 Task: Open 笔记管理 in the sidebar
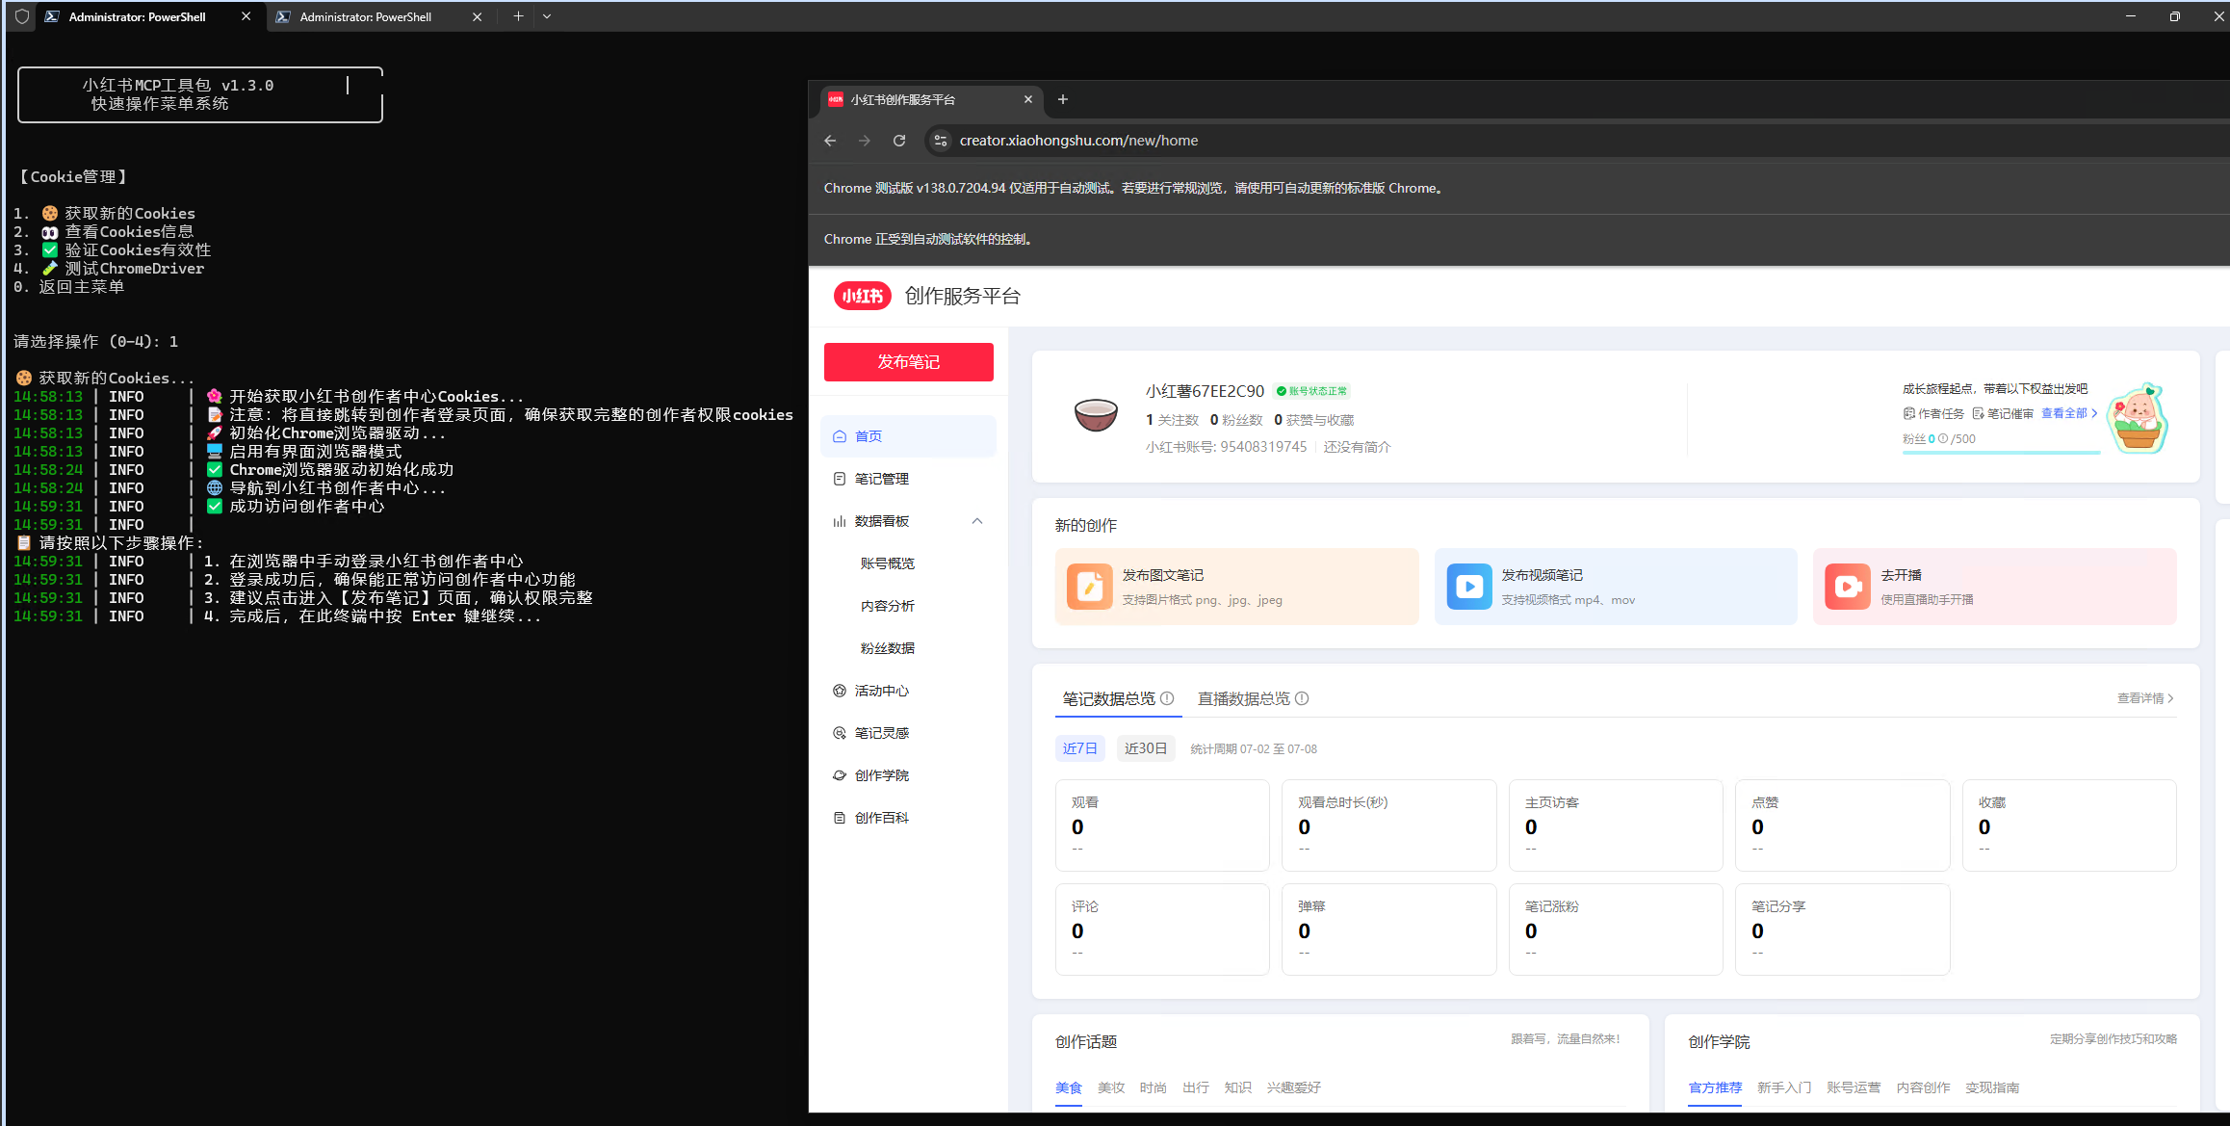click(881, 479)
